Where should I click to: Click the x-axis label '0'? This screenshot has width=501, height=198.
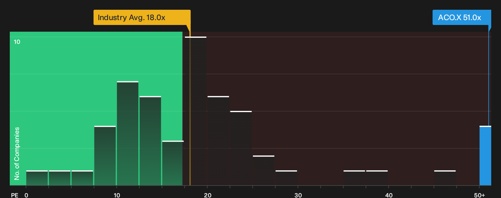(x=26, y=195)
